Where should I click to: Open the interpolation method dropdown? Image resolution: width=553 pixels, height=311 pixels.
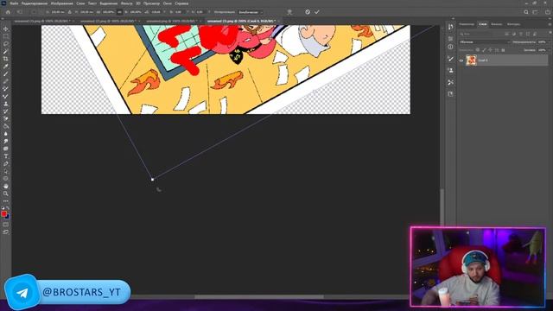[251, 12]
